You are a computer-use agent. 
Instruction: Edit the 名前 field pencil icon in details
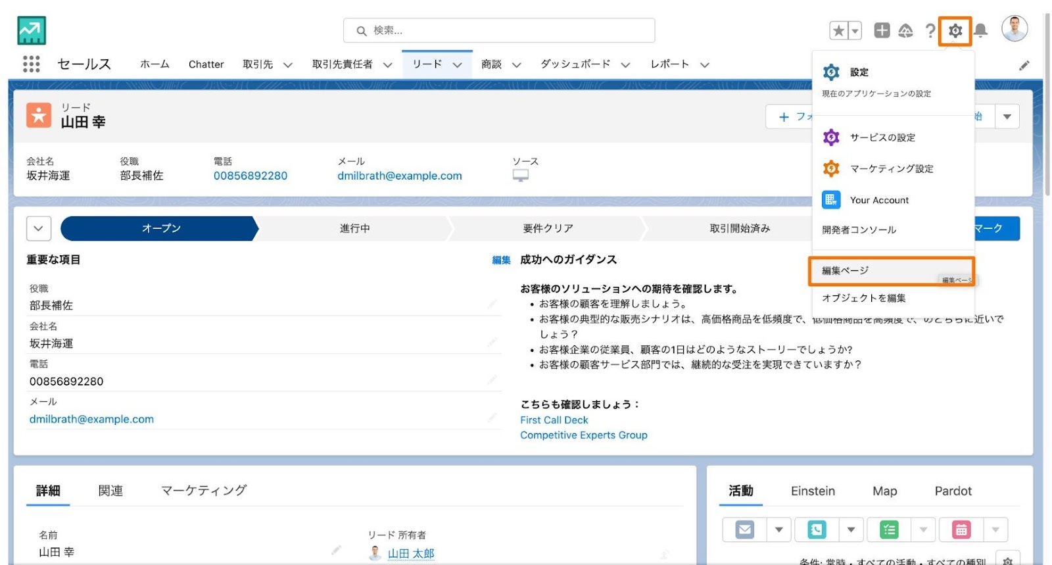(x=336, y=550)
